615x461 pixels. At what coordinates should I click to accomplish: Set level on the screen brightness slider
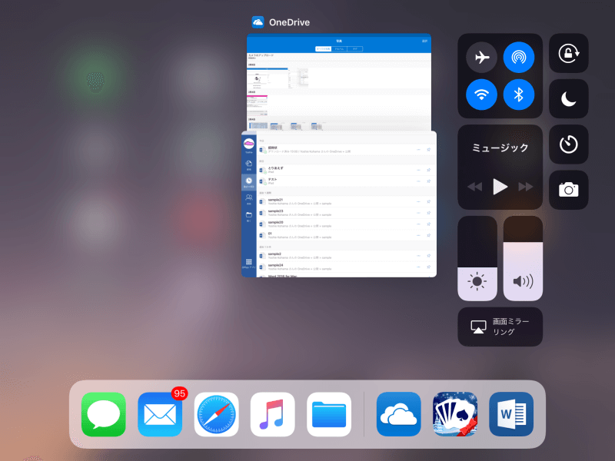click(x=477, y=258)
